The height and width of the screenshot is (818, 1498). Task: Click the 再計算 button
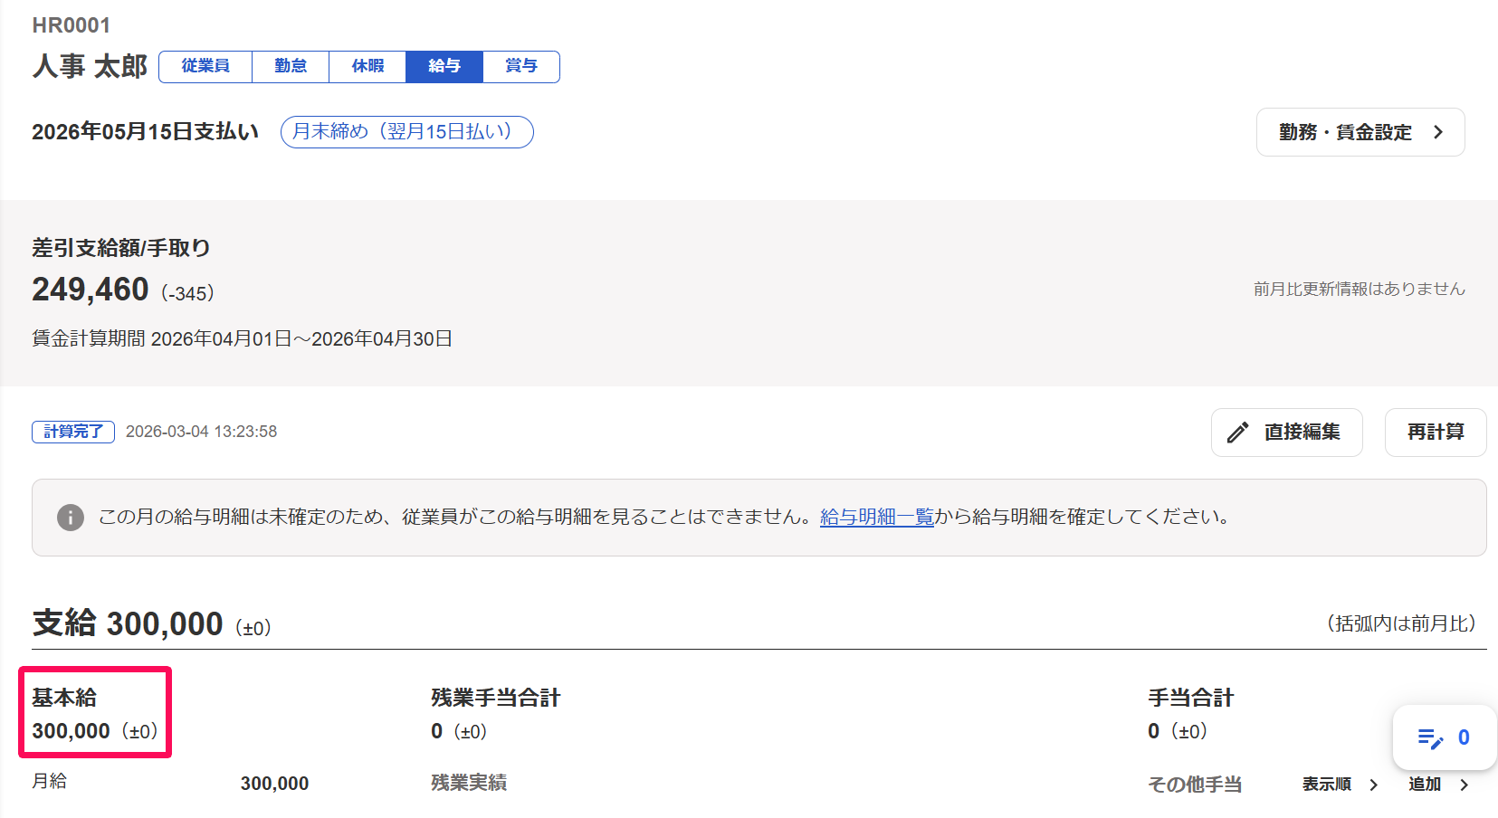pyautogui.click(x=1436, y=433)
